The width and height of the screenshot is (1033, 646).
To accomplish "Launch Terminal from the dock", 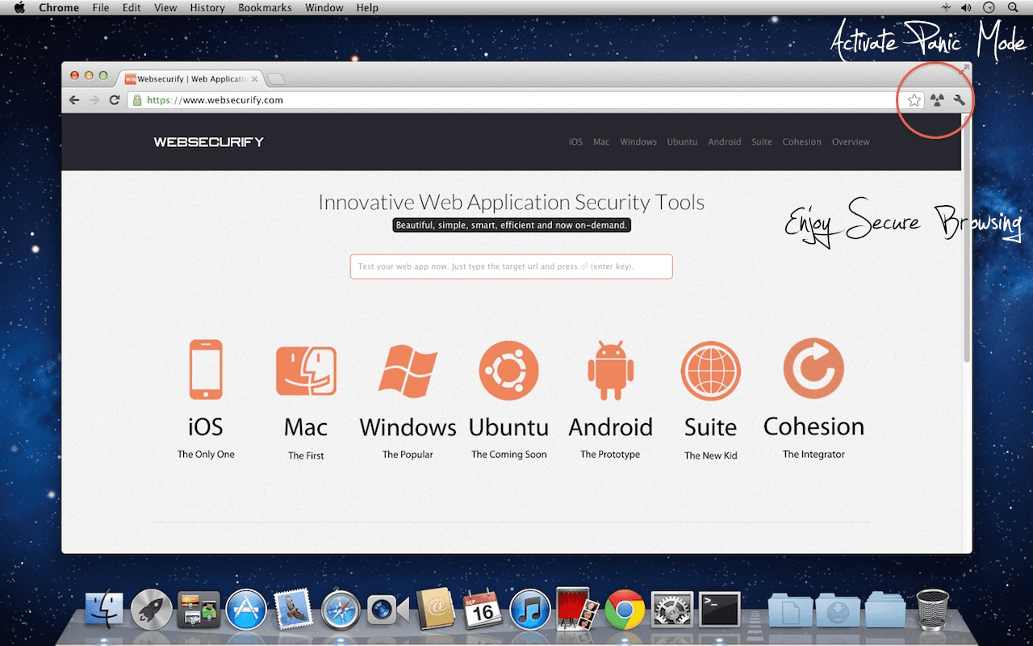I will (x=720, y=610).
